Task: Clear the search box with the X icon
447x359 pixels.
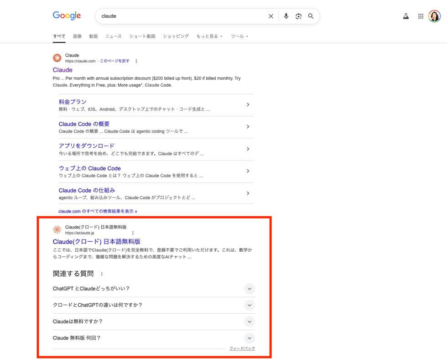Action: click(271, 16)
